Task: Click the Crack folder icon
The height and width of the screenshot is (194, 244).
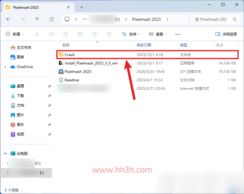Action: [x=61, y=55]
